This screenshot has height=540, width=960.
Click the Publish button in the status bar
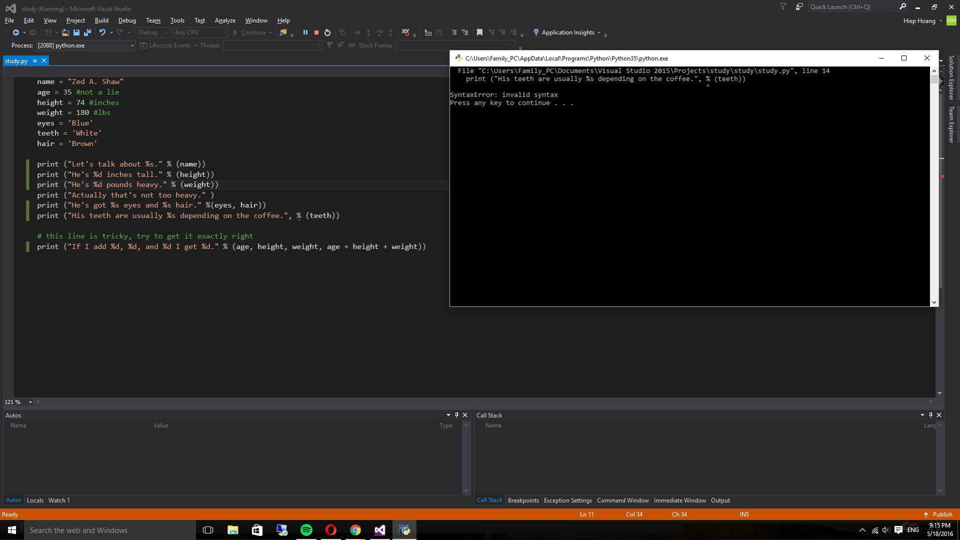[938, 514]
